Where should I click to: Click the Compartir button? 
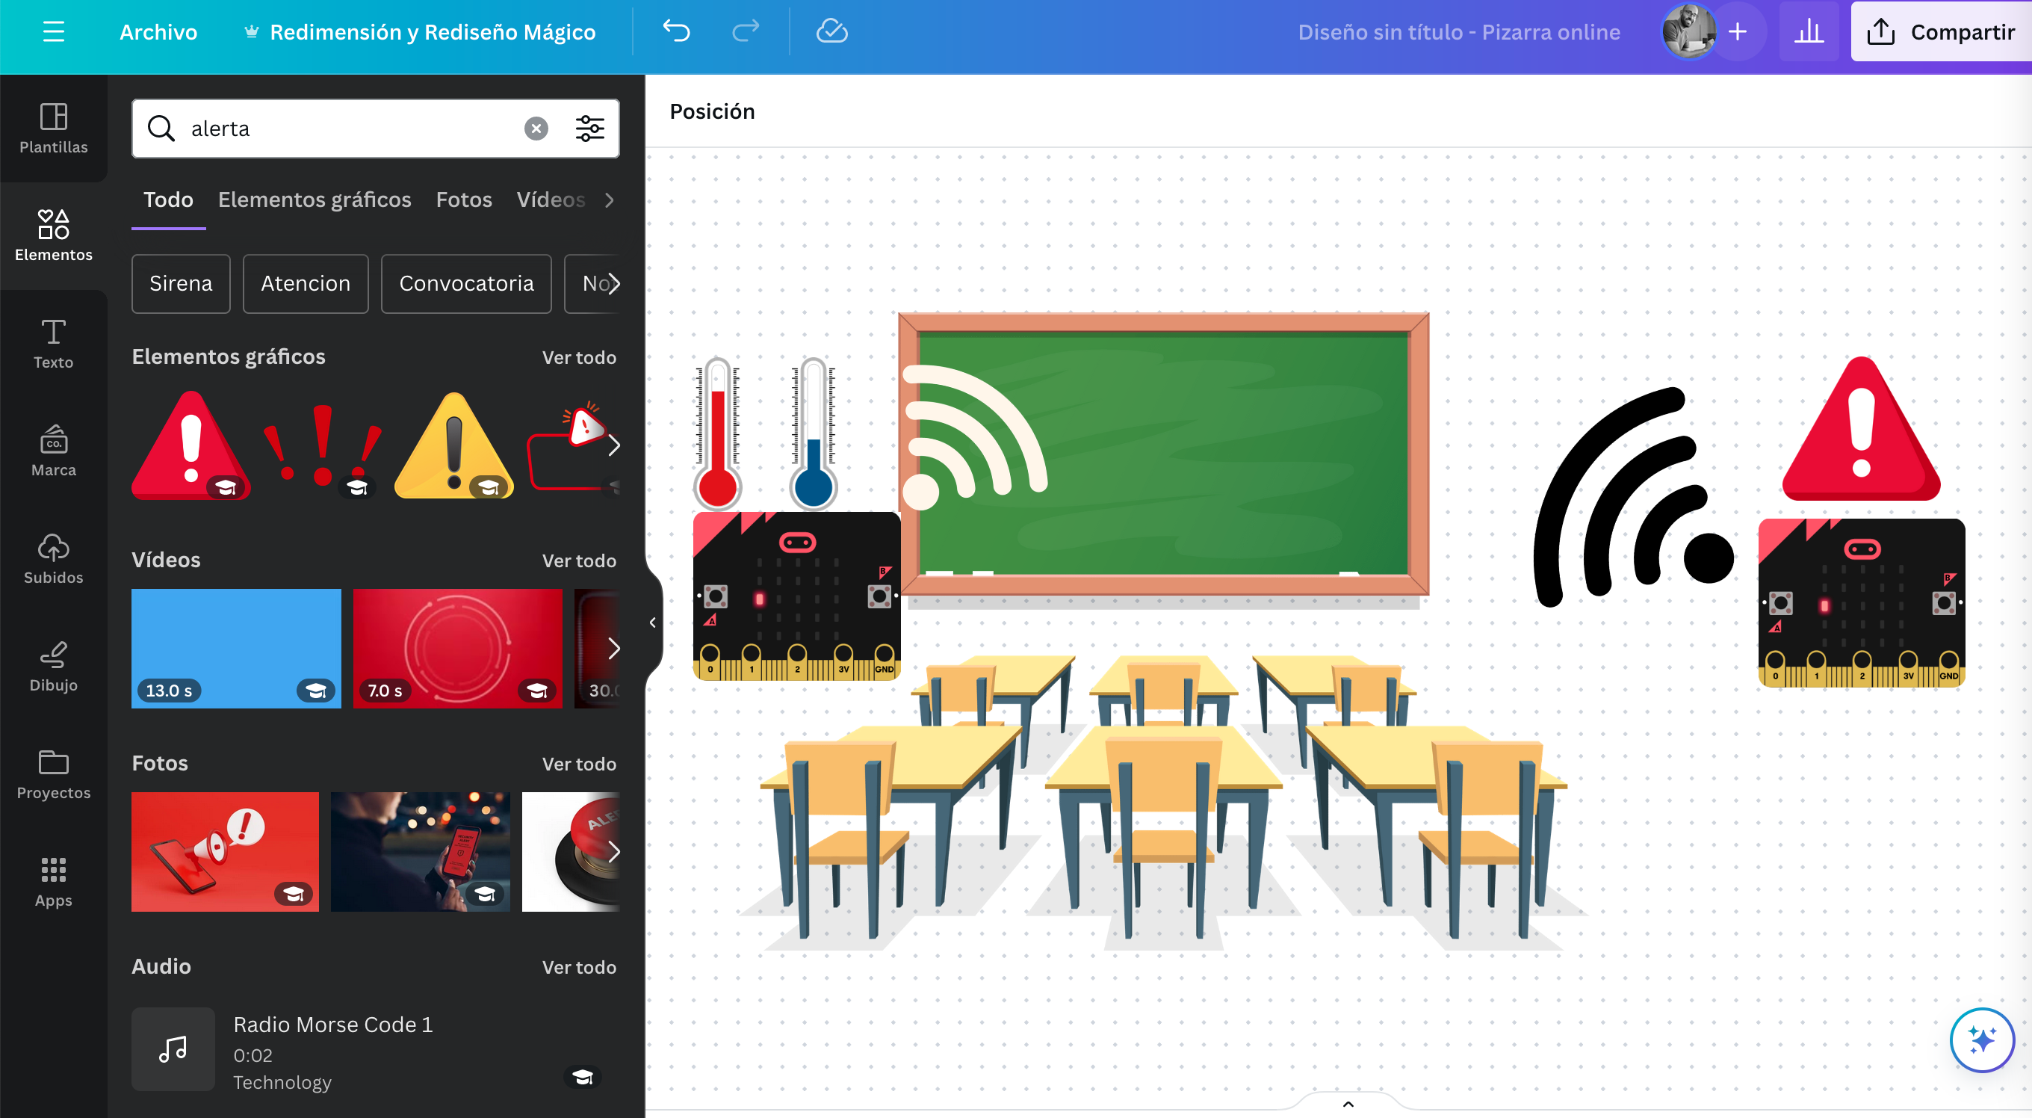[x=1941, y=31]
